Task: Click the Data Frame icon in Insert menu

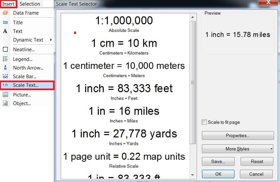Action: coord(5,13)
